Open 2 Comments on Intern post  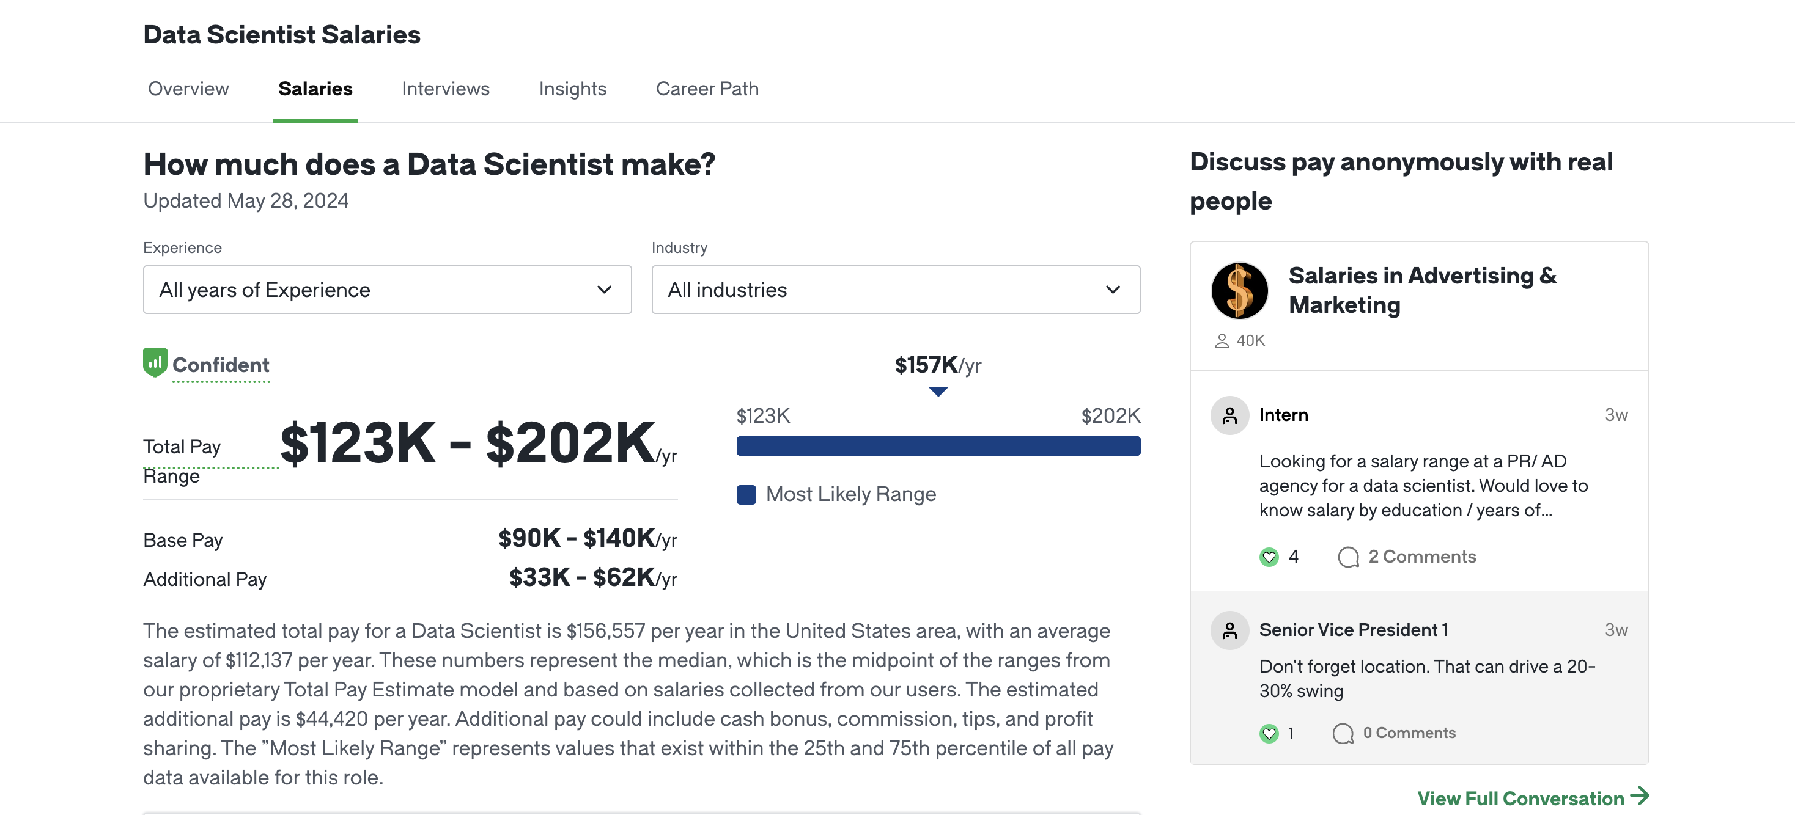pyautogui.click(x=1421, y=557)
